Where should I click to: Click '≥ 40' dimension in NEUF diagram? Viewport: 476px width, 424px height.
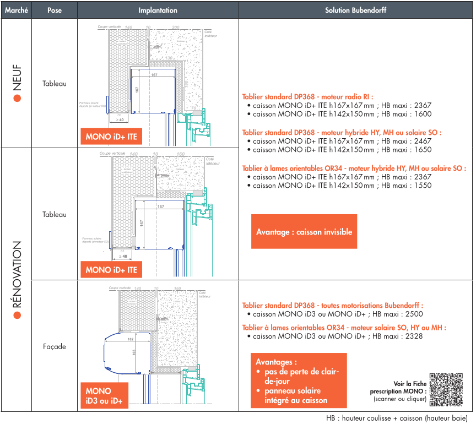click(120, 120)
